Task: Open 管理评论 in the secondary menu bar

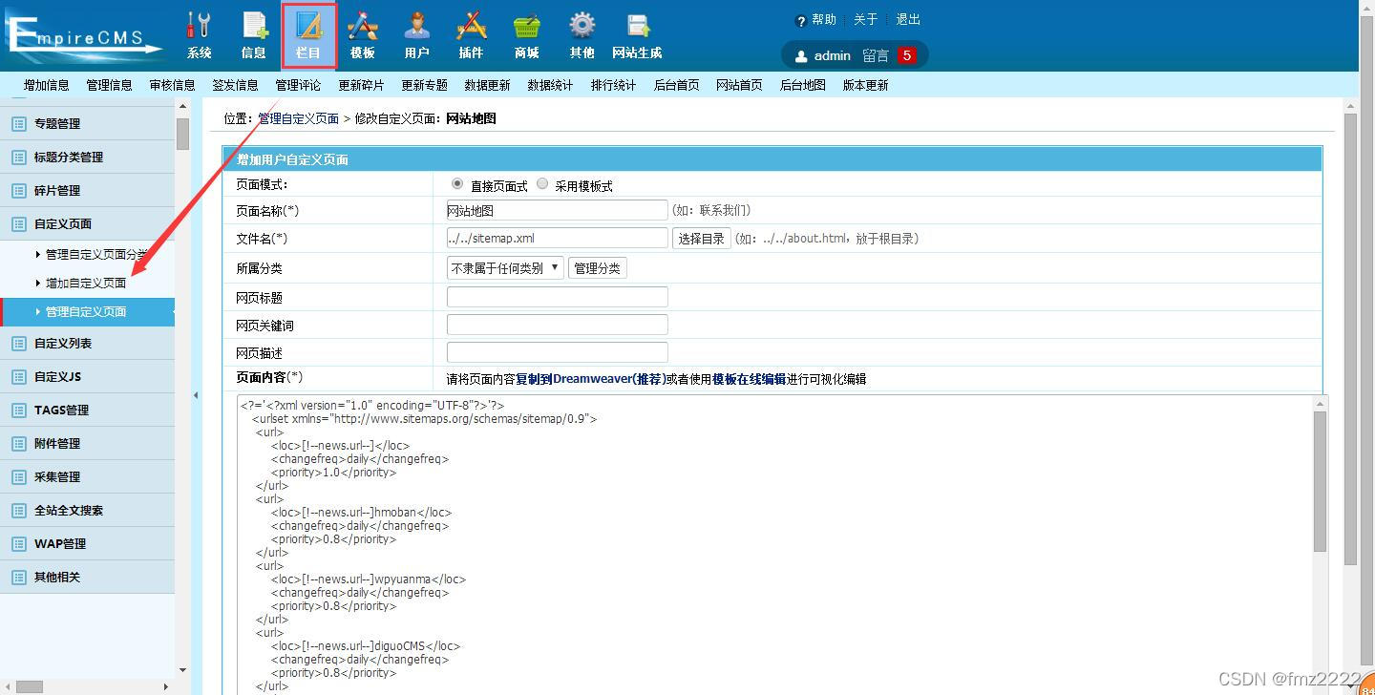Action: pos(298,85)
